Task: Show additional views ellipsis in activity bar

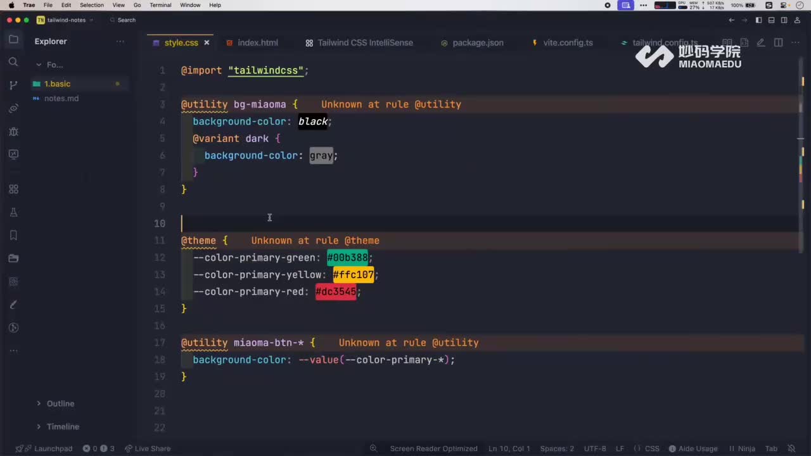Action: click(x=13, y=350)
